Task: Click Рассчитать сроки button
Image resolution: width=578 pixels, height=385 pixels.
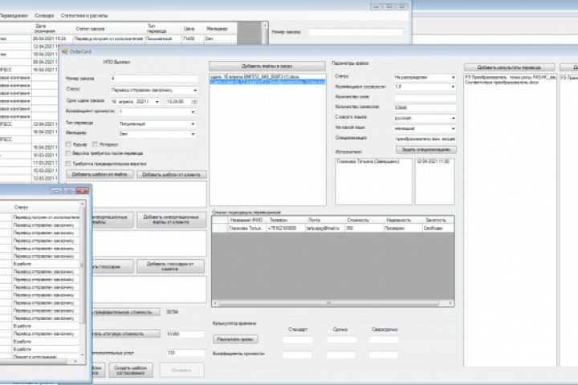Action: (235, 339)
